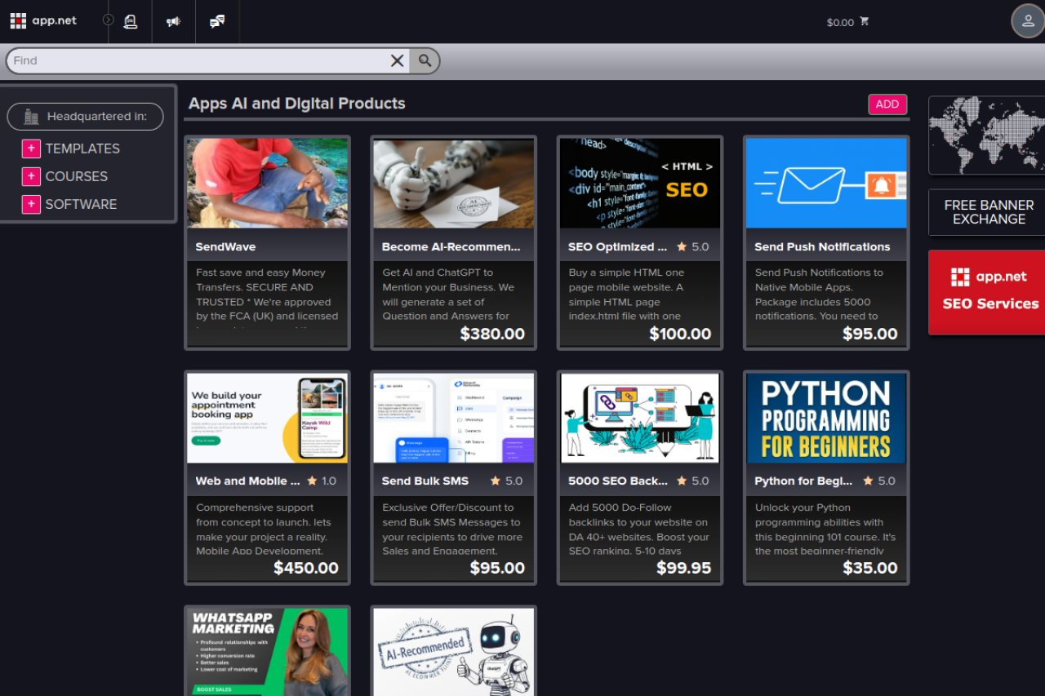Expand the SOFTWARE category

(31, 204)
